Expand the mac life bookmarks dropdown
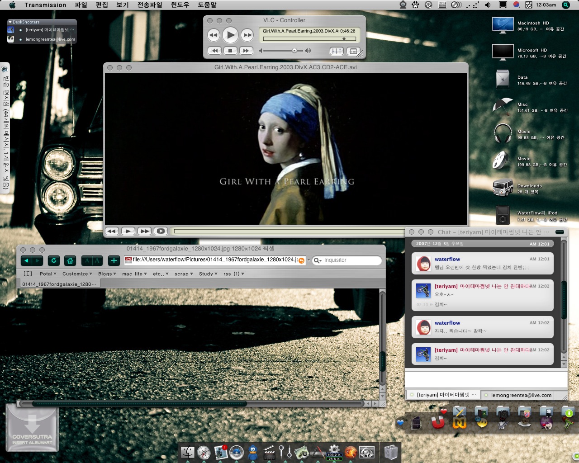Image resolution: width=579 pixels, height=463 pixels. click(x=134, y=274)
